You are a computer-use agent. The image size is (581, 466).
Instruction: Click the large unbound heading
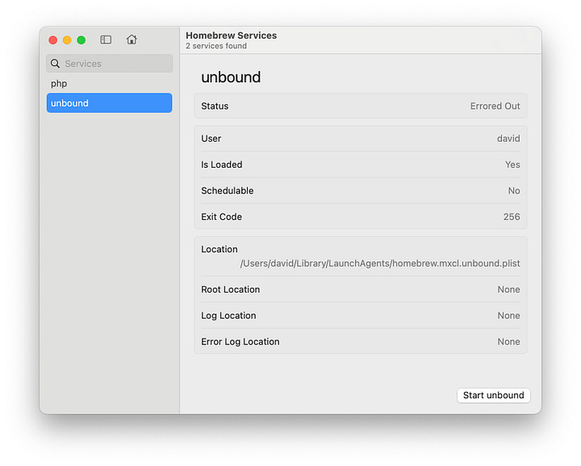point(231,77)
